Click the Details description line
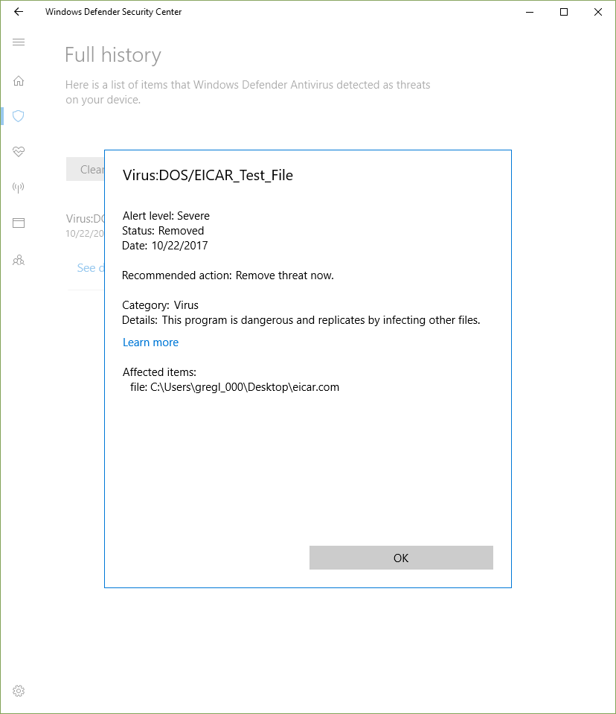Image resolution: width=616 pixels, height=714 pixels. pyautogui.click(x=301, y=320)
